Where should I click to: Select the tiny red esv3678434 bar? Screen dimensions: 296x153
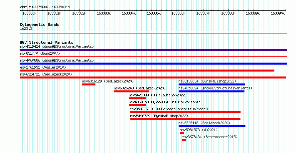coord(184,140)
